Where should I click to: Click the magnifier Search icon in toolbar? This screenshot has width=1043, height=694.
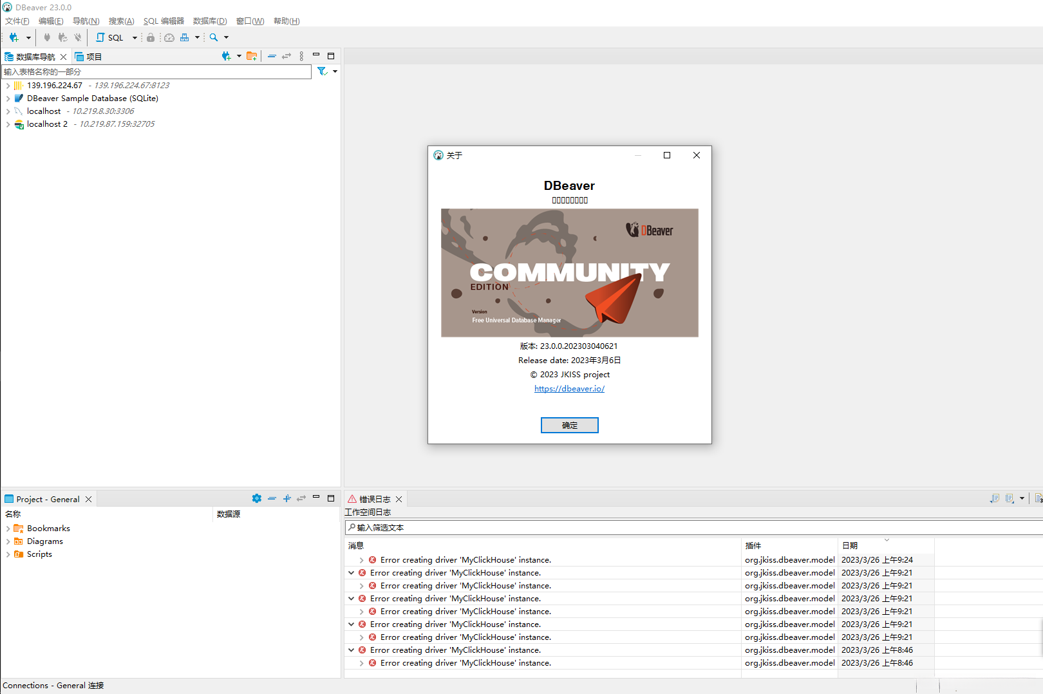pyautogui.click(x=214, y=37)
